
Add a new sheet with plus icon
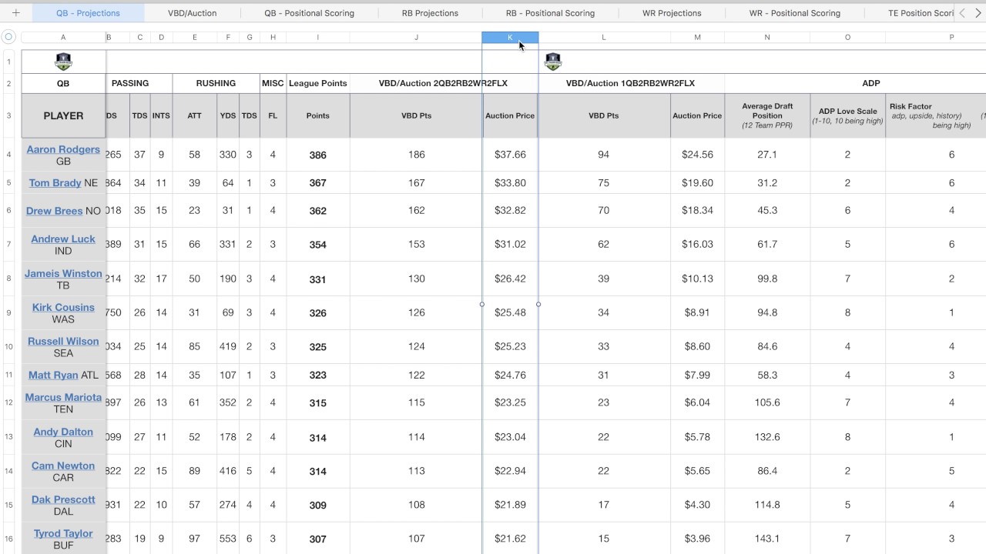(15, 13)
